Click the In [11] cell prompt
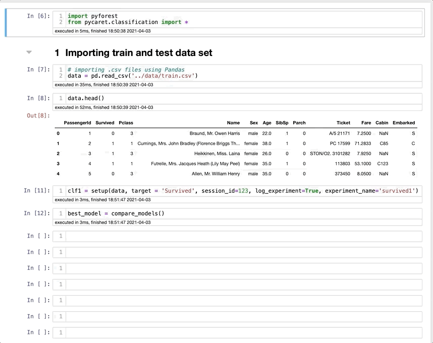Viewport: 433px width, 343px height. pos(37,191)
